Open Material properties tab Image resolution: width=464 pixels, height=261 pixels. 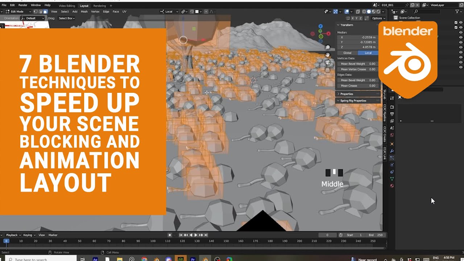(x=392, y=186)
